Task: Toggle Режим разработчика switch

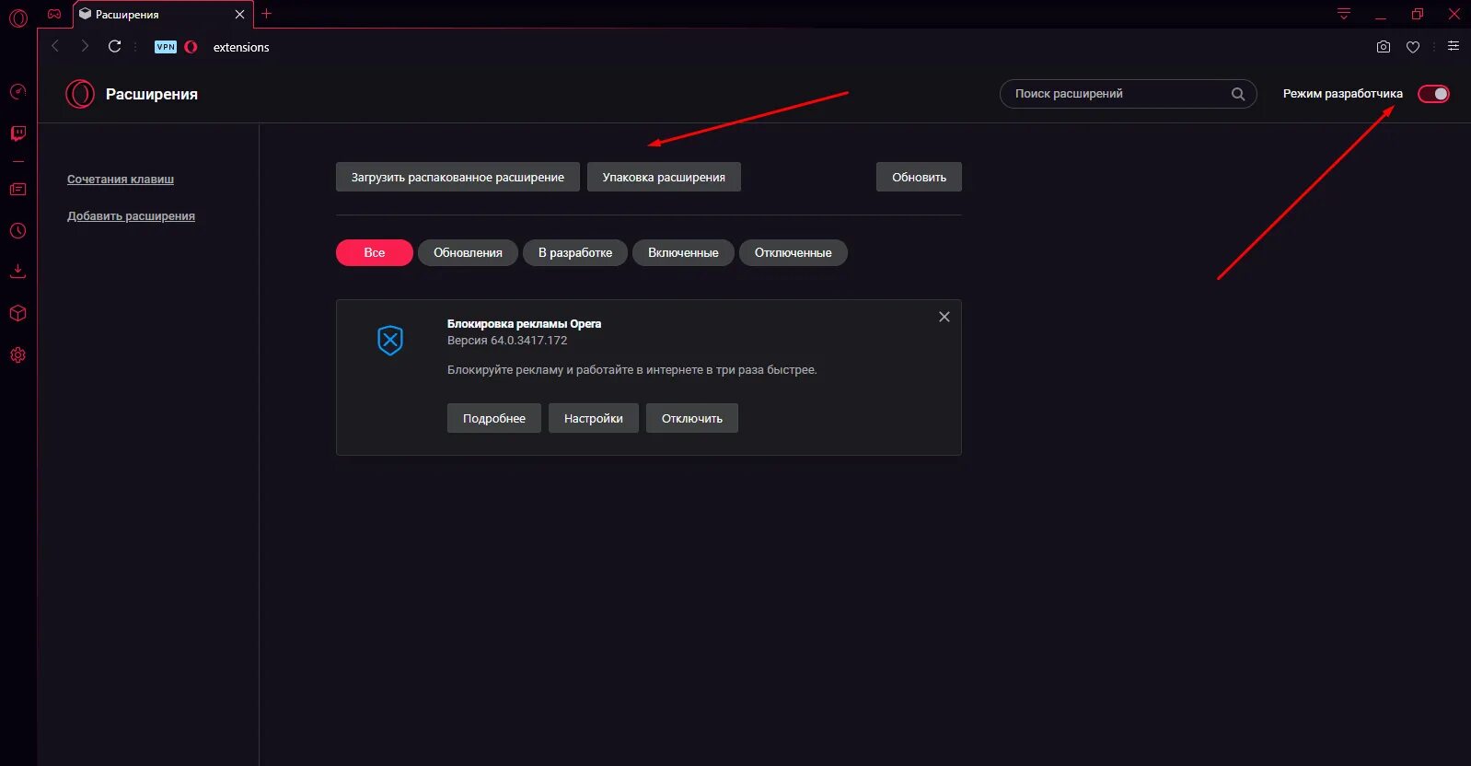Action: (x=1433, y=94)
